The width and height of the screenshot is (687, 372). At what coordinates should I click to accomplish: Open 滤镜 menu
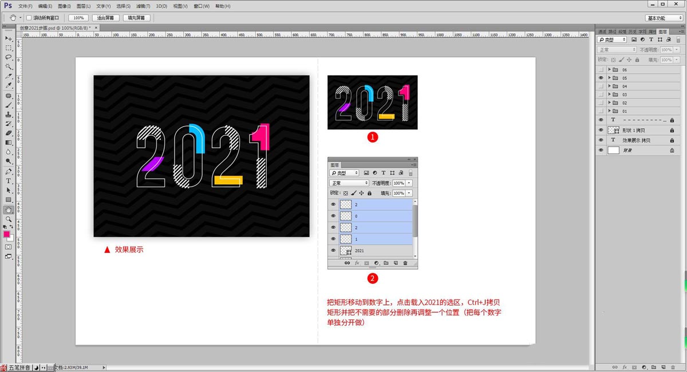pyautogui.click(x=143, y=6)
